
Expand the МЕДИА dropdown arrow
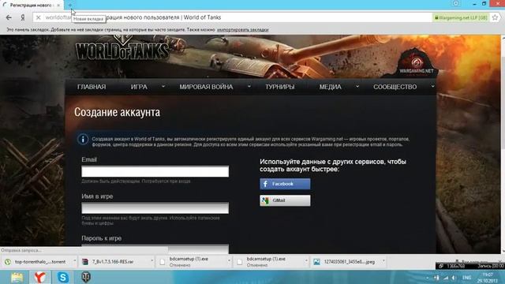357,86
